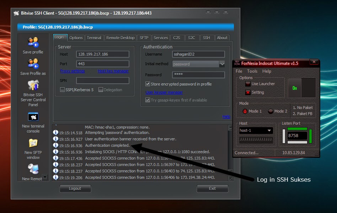Select the Authentication completed log line
This screenshot has height=213, width=337.
(x=107, y=145)
